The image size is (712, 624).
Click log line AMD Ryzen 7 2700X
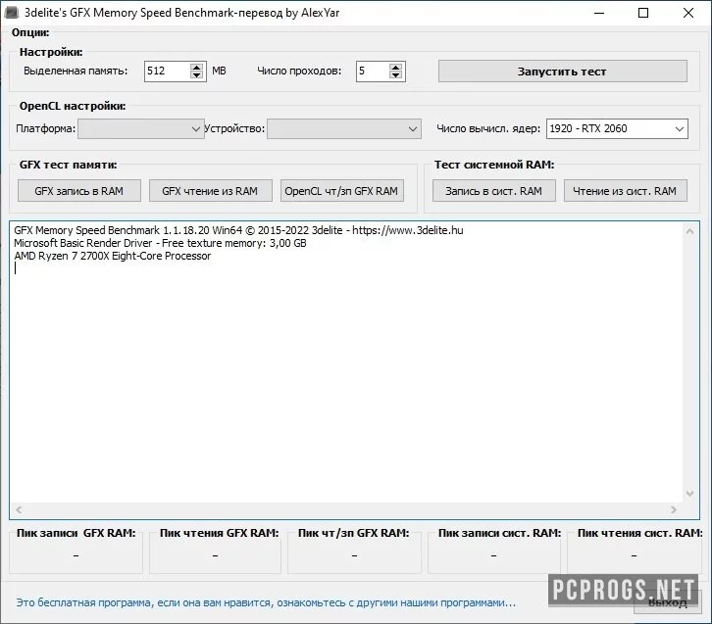pyautogui.click(x=112, y=256)
